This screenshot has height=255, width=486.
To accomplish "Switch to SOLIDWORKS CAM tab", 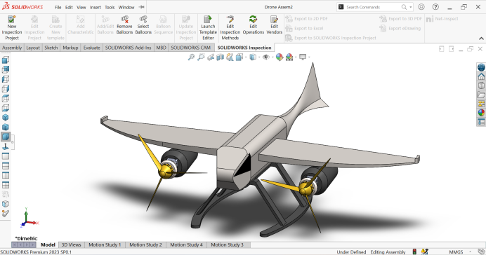I will coord(190,48).
